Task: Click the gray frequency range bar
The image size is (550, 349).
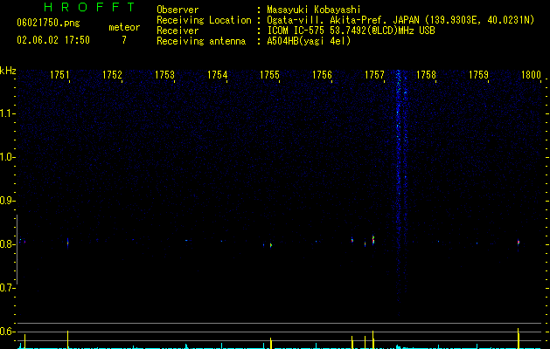Action: (17, 250)
